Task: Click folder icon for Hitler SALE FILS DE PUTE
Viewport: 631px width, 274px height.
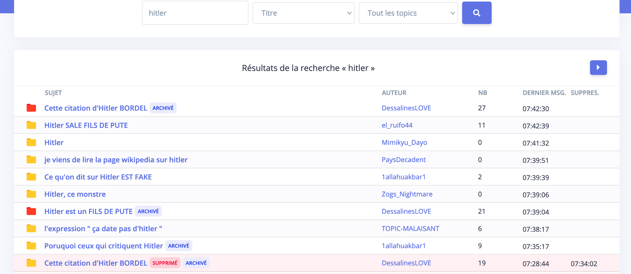Action: click(x=31, y=125)
